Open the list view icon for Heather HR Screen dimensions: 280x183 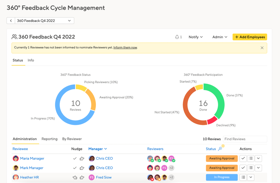tap(243, 177)
